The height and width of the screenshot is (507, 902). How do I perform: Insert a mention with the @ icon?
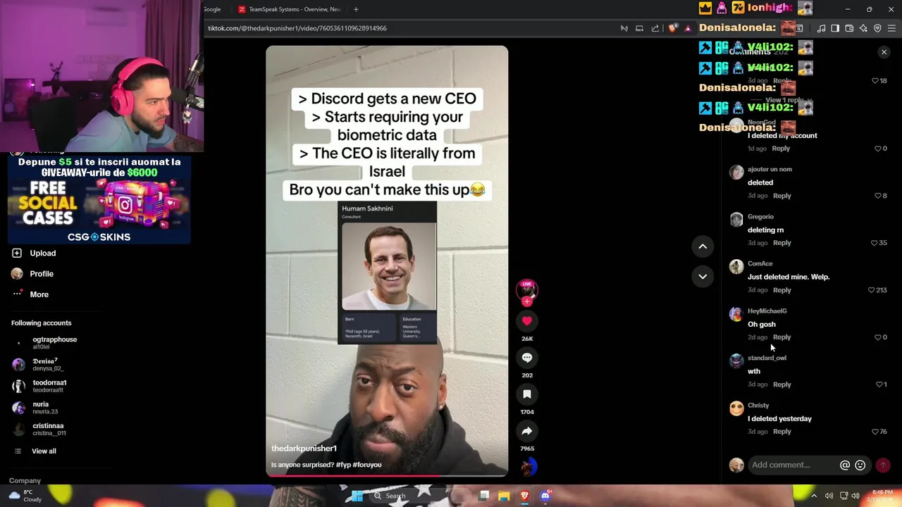(844, 465)
